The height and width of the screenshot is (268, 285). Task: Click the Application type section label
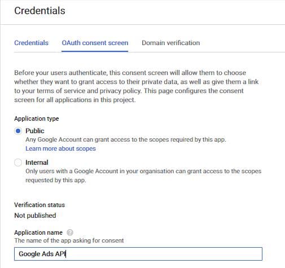click(37, 118)
